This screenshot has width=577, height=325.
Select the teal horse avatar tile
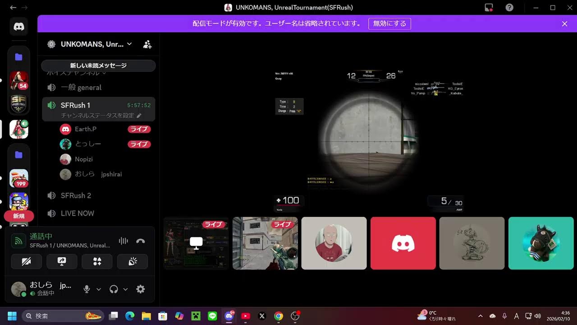(x=541, y=243)
